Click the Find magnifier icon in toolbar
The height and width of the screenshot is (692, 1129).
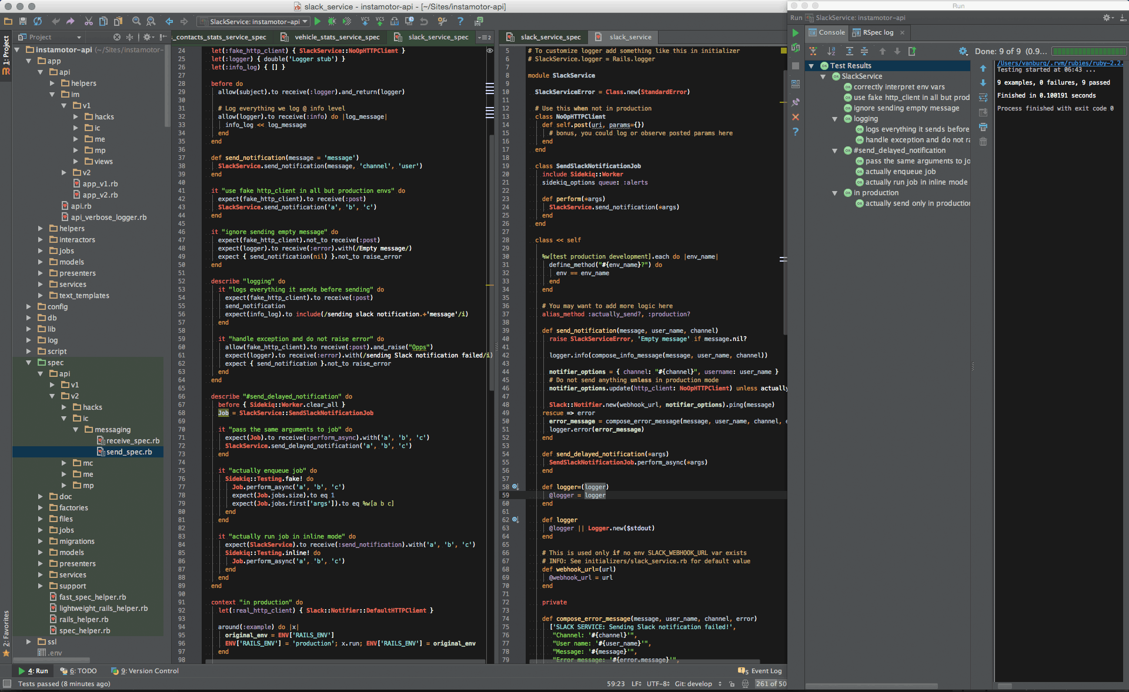coord(136,22)
